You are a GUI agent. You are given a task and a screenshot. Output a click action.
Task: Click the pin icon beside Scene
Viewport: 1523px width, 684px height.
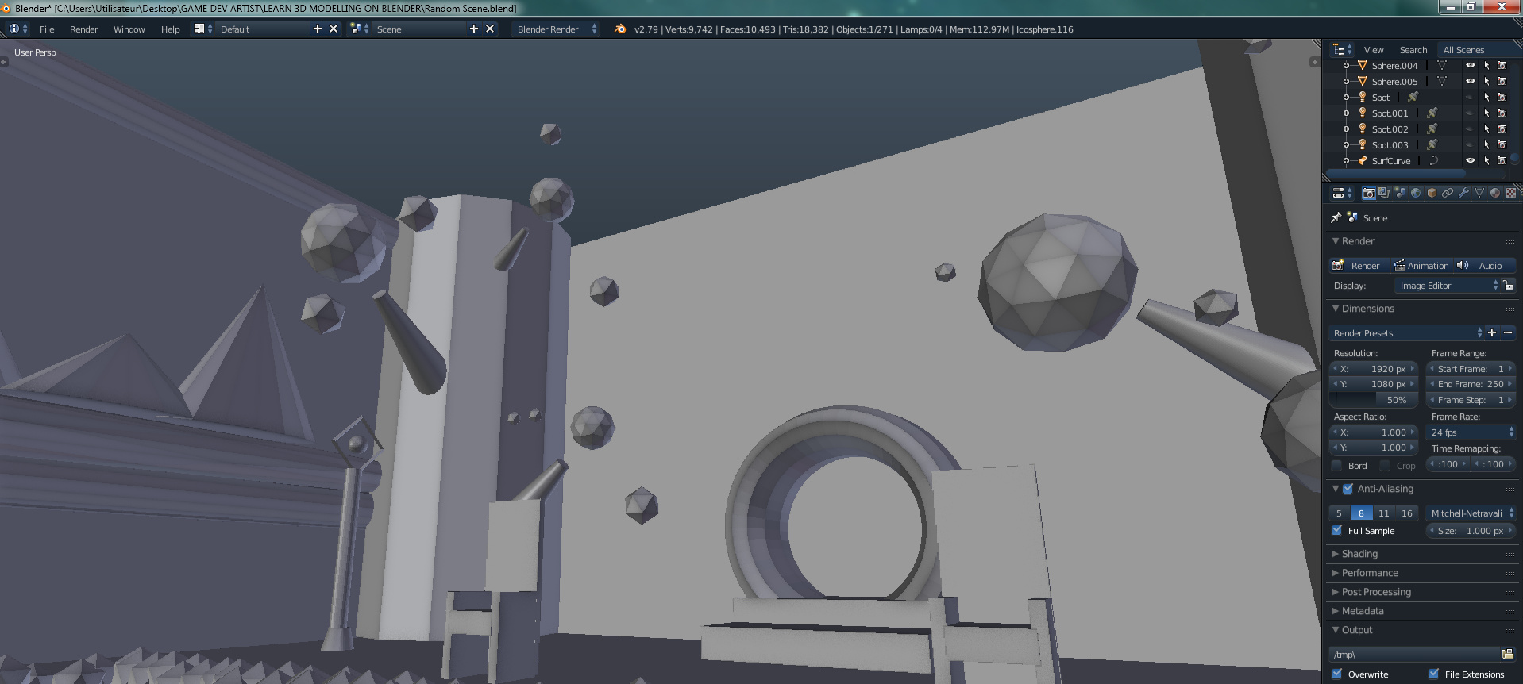pyautogui.click(x=1336, y=217)
